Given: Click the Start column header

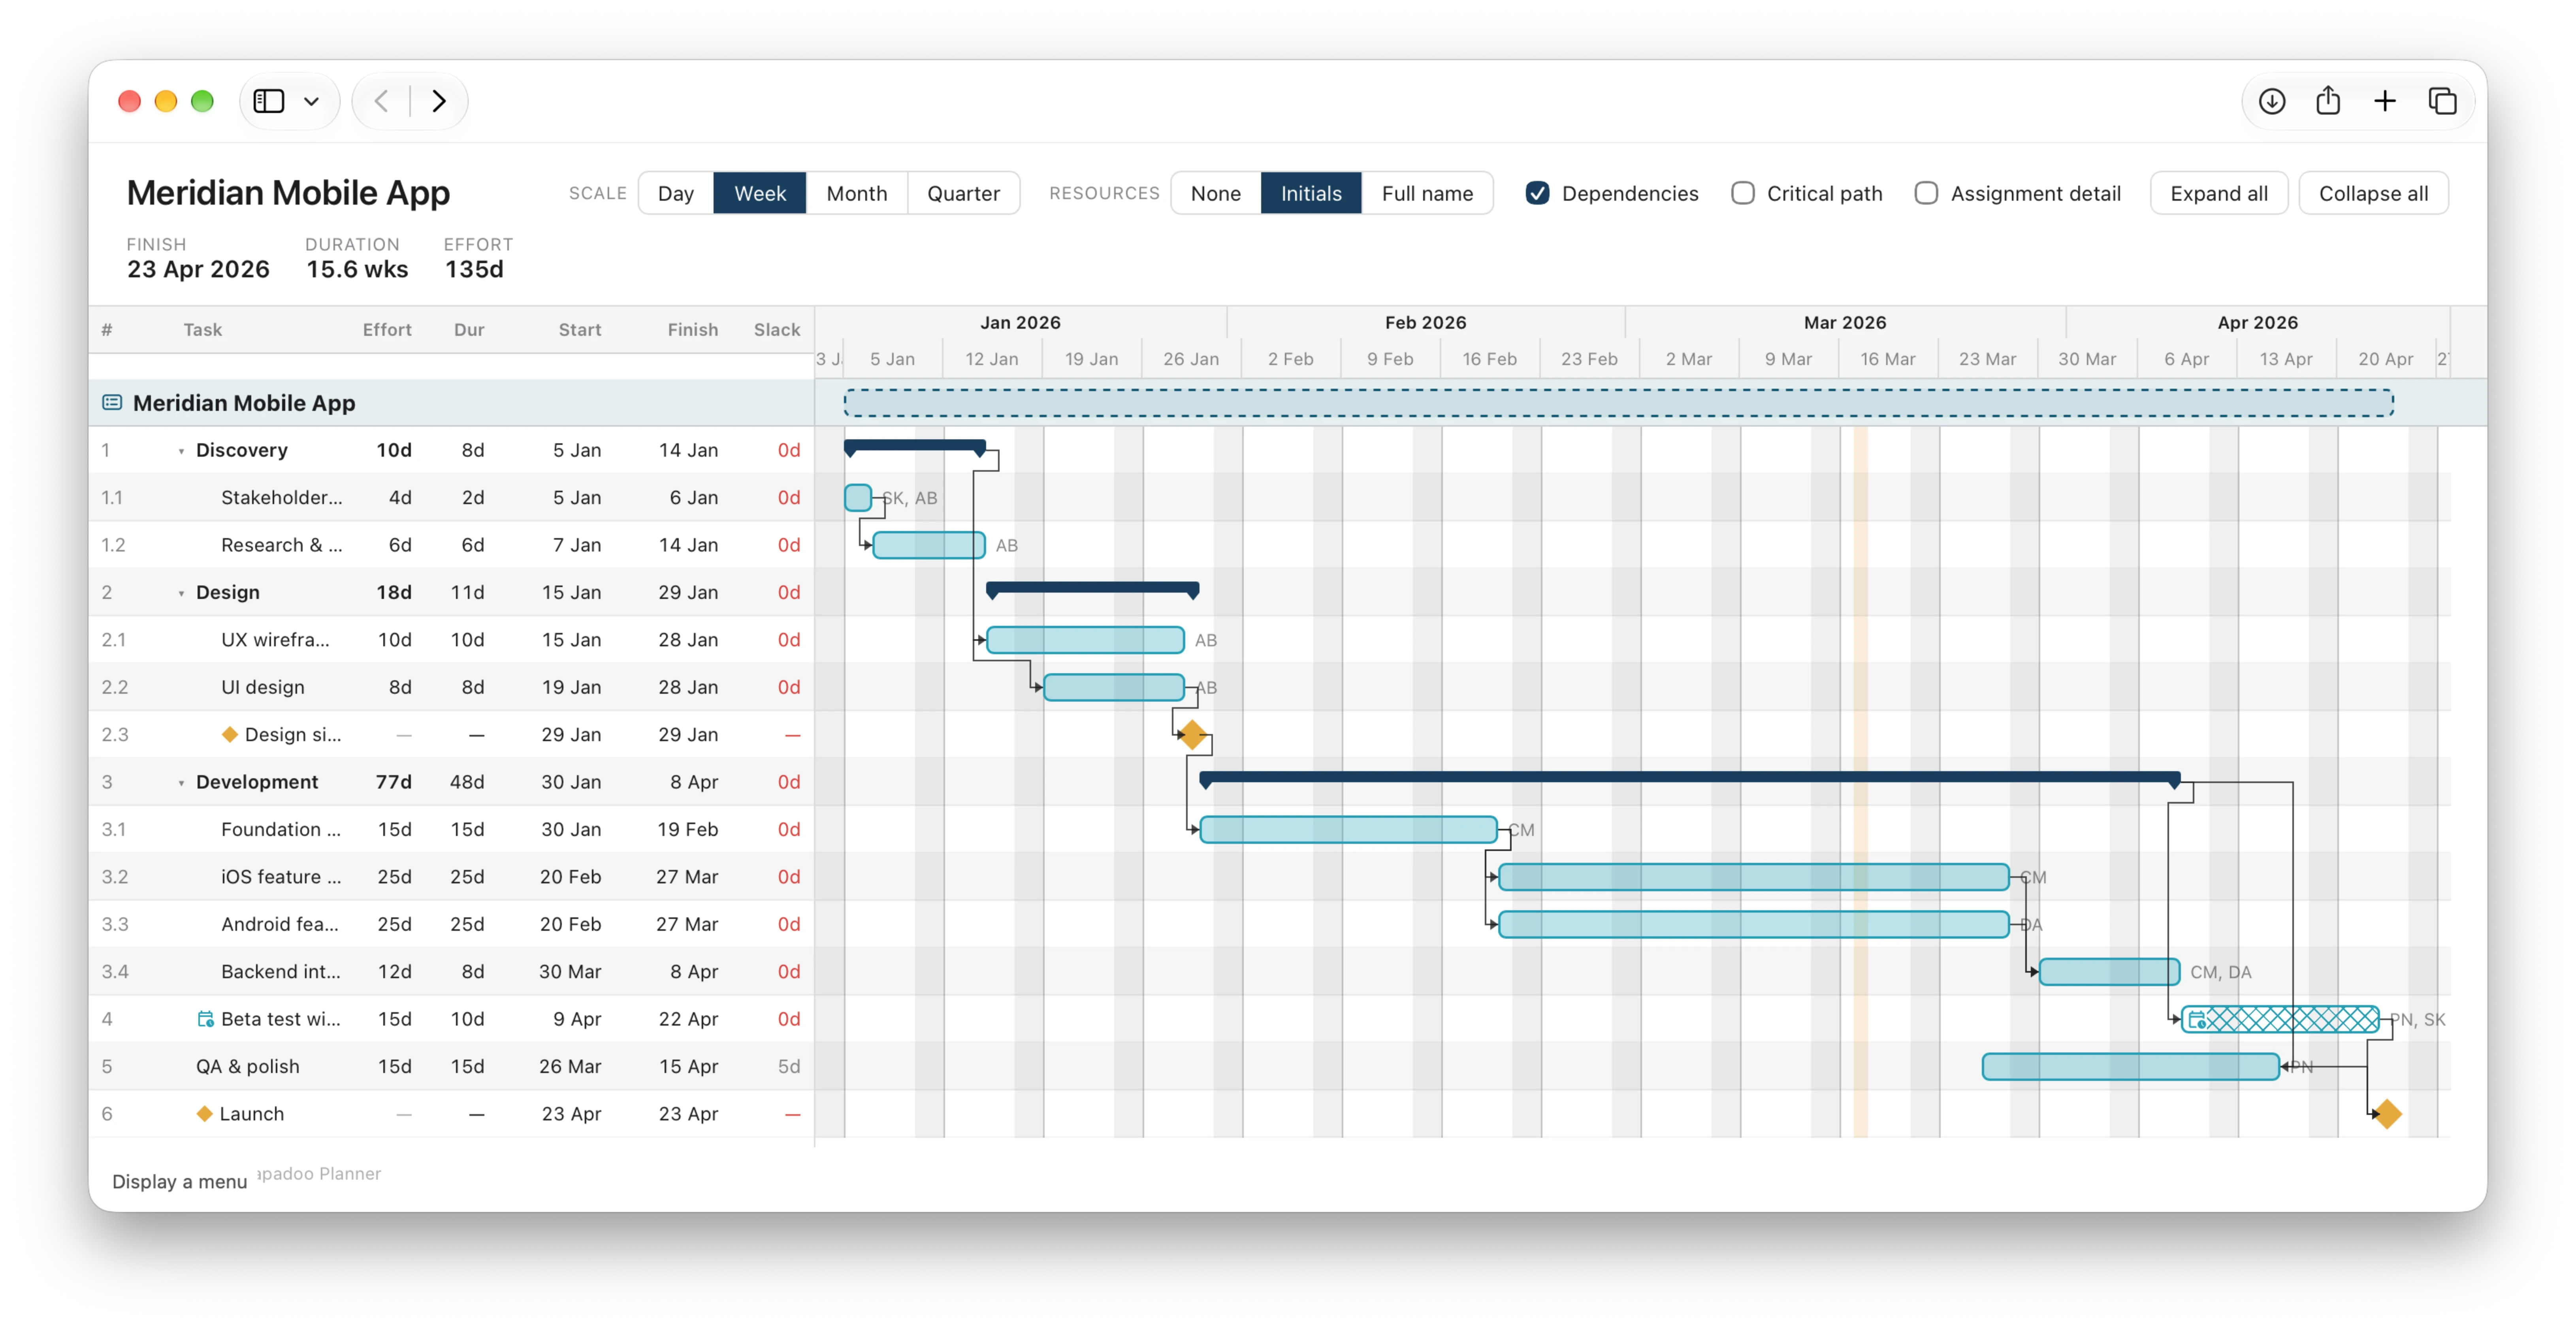Looking at the screenshot, I should [580, 329].
